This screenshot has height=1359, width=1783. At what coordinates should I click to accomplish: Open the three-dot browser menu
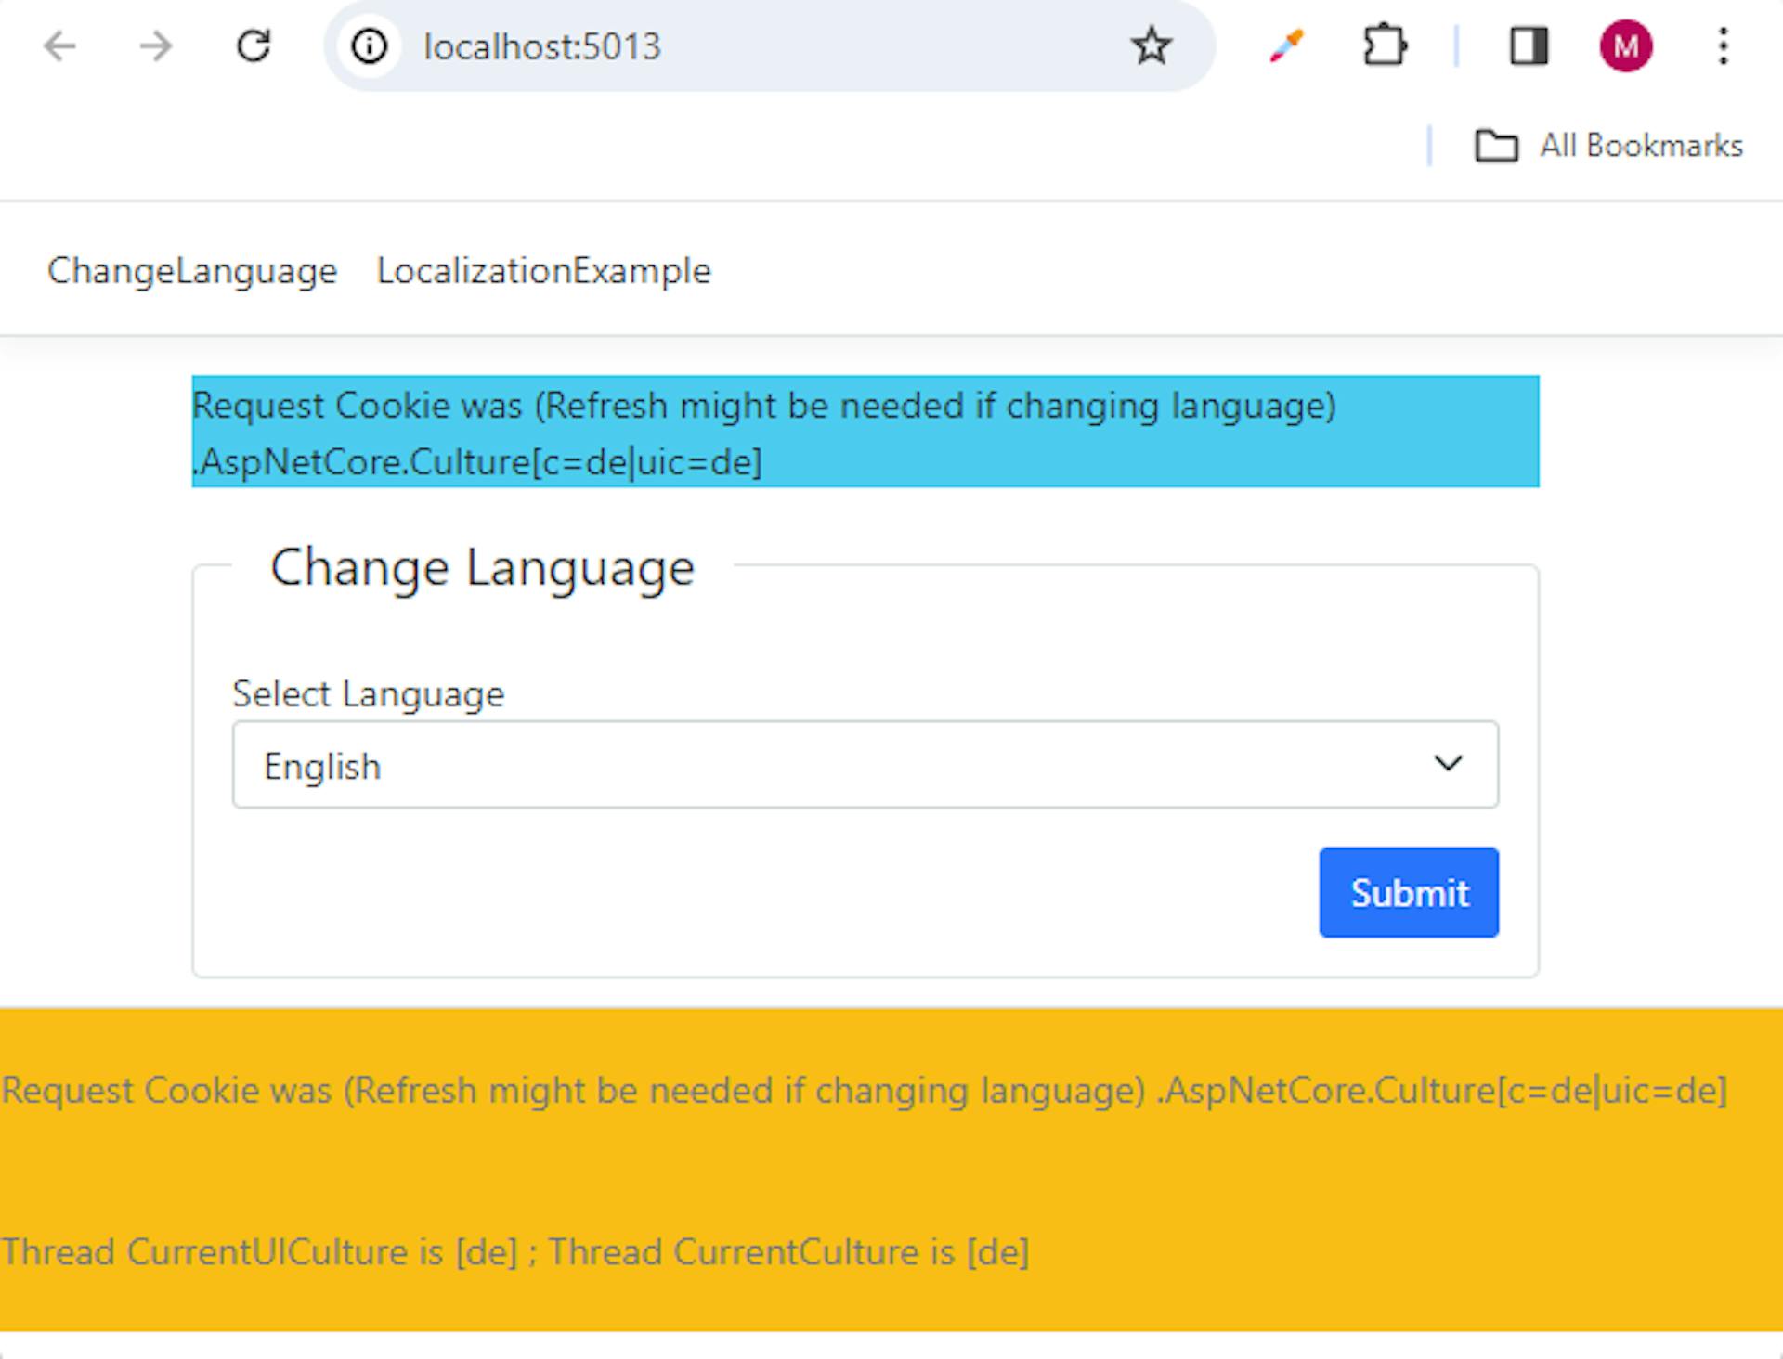tap(1723, 46)
